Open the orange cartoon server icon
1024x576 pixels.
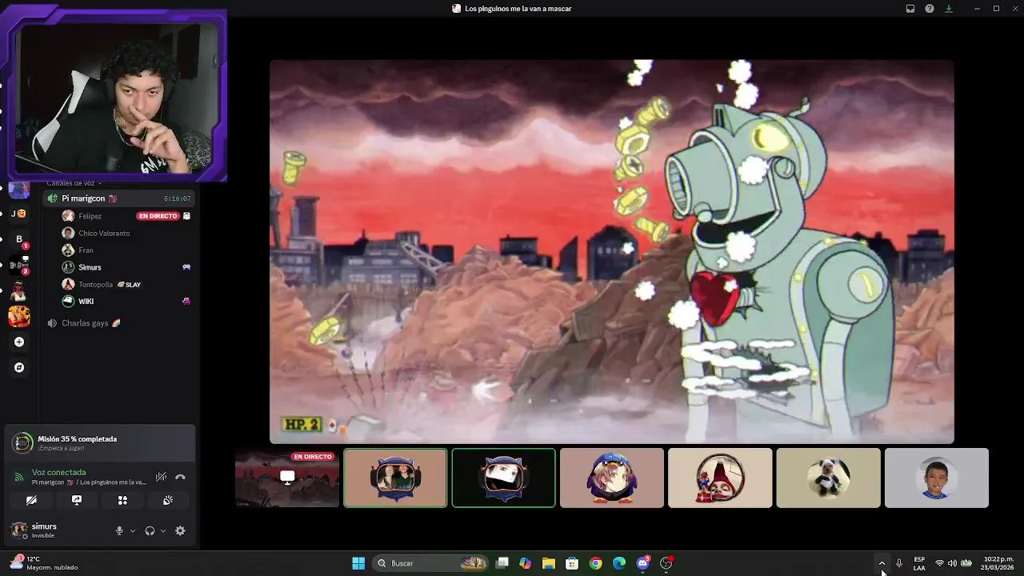(x=19, y=316)
